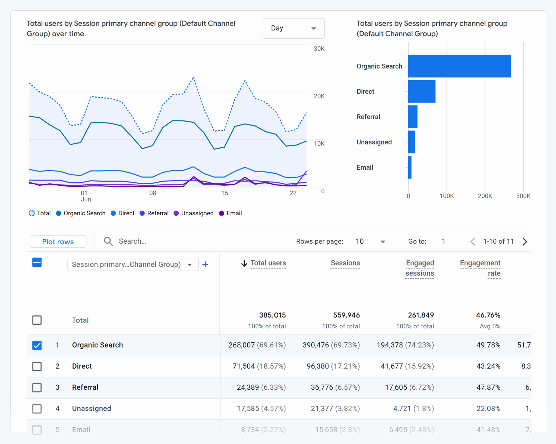Click the select-all checkbox above the table

pos(37,262)
